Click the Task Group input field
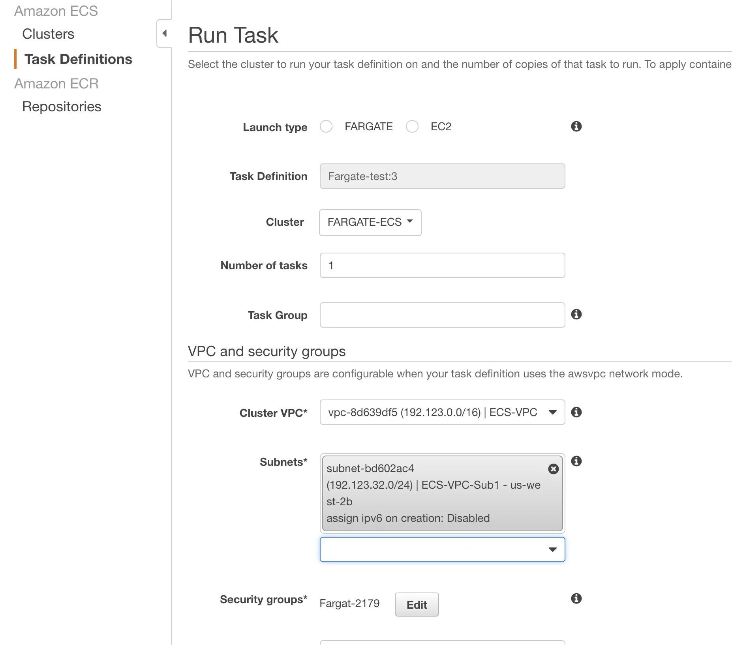732x645 pixels. pos(442,315)
